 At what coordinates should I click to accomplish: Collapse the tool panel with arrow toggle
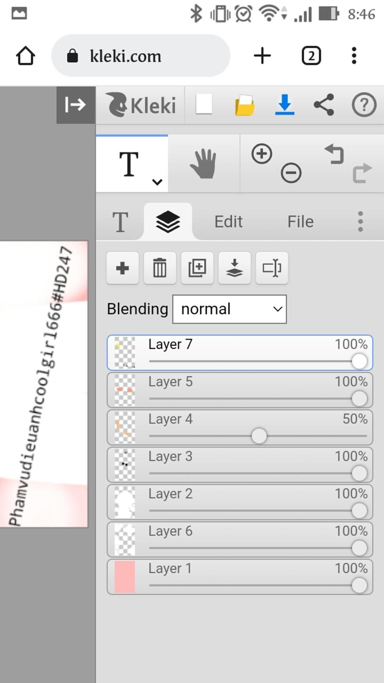coord(76,105)
